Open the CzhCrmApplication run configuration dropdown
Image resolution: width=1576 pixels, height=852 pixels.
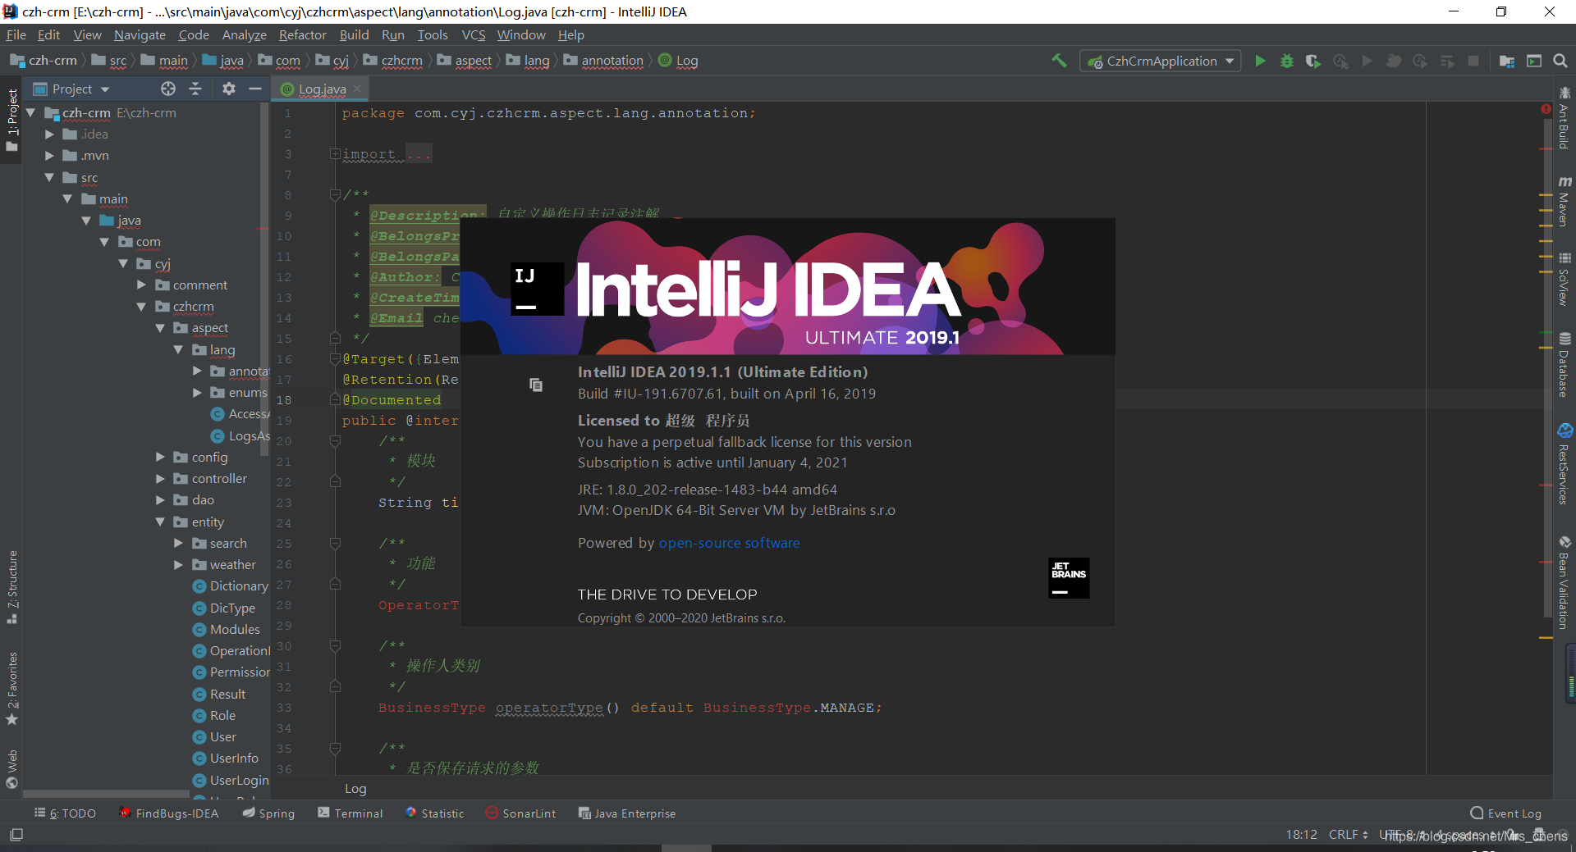[1160, 61]
